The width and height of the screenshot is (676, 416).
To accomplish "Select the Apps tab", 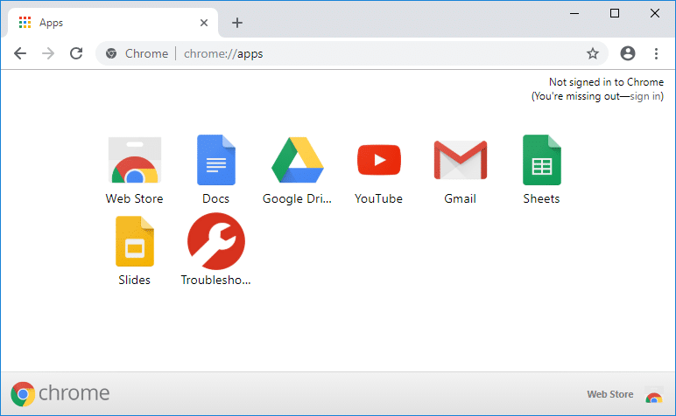I will 105,23.
